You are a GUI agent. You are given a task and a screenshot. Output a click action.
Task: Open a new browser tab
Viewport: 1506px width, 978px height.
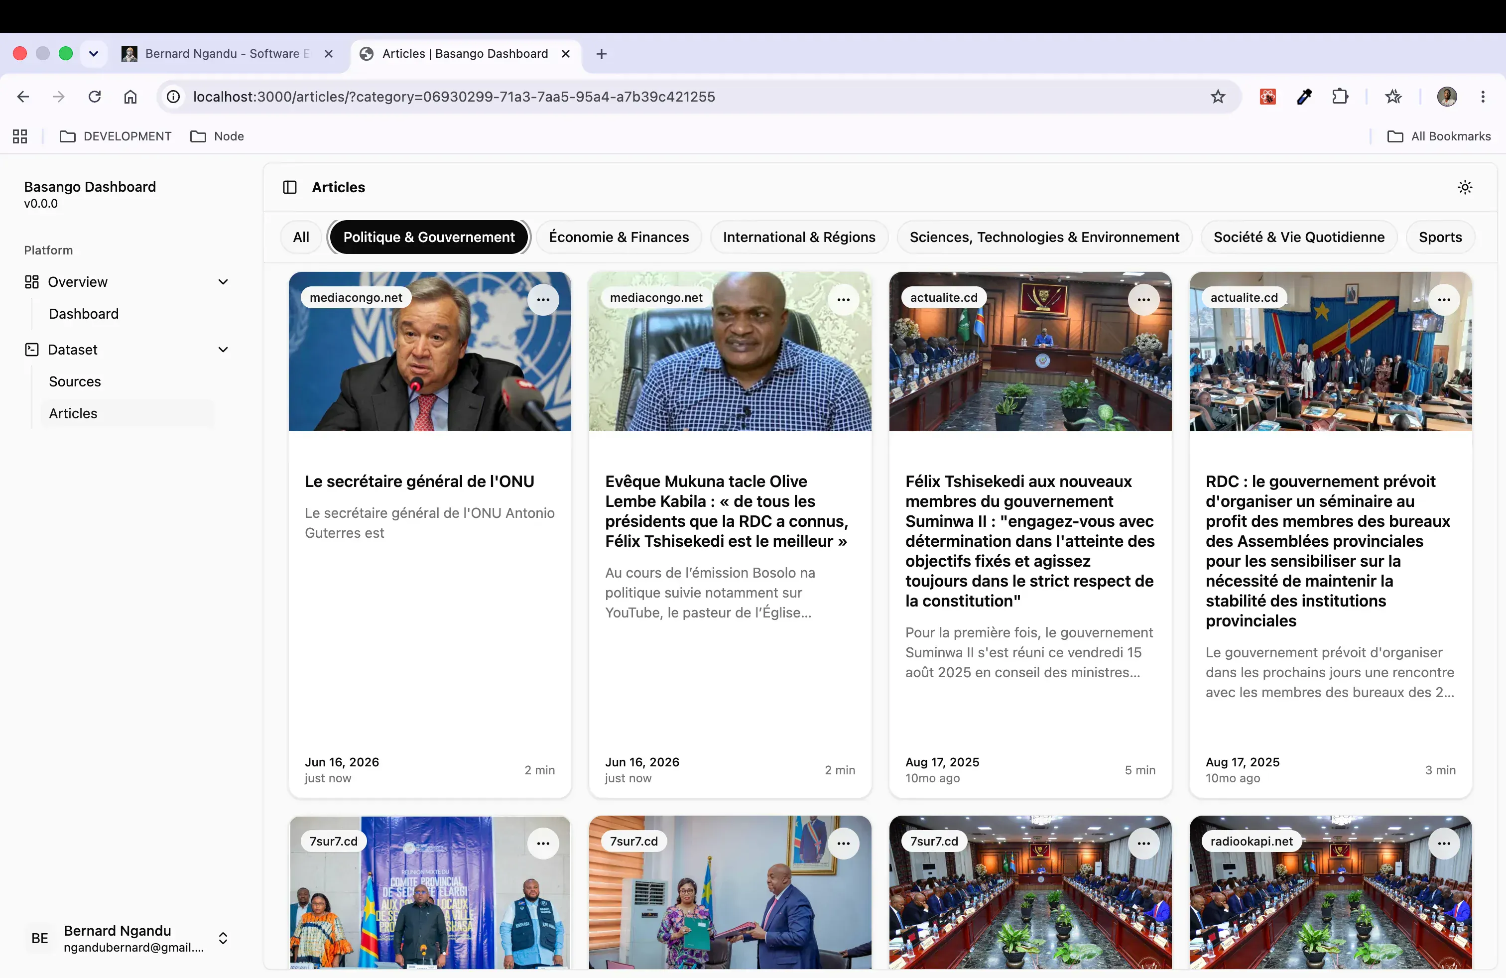(x=601, y=54)
